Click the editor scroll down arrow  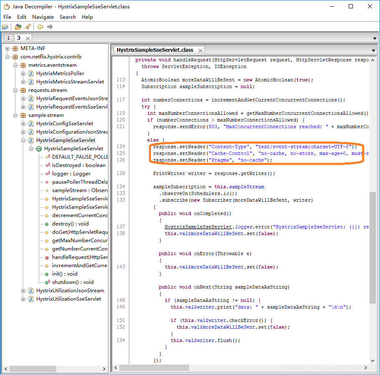[x=373, y=361]
